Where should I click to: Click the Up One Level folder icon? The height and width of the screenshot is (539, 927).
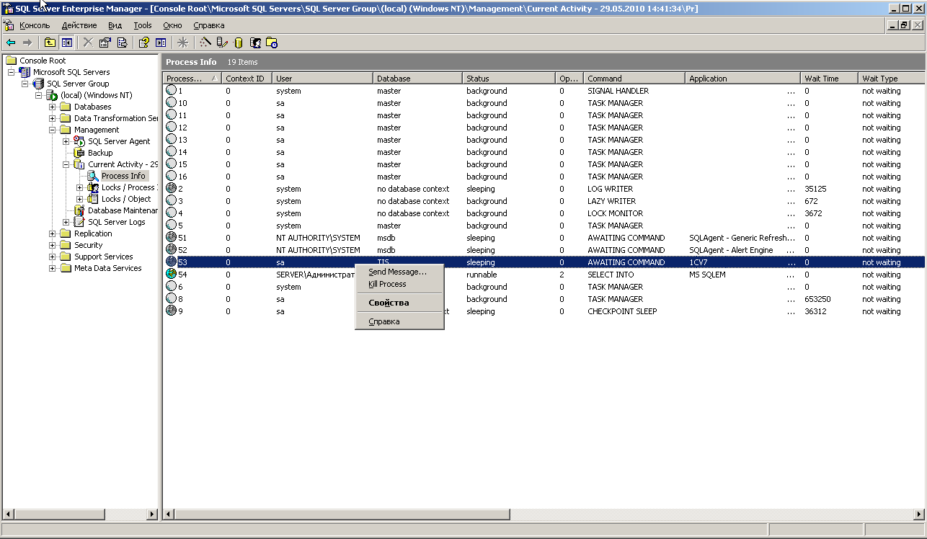click(50, 43)
